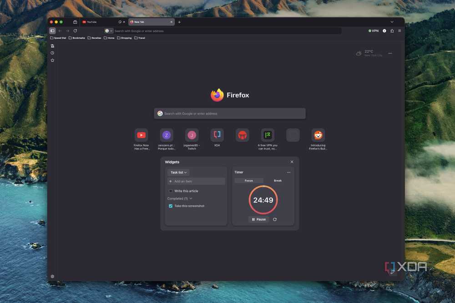Open the VPN panel

pos(374,31)
